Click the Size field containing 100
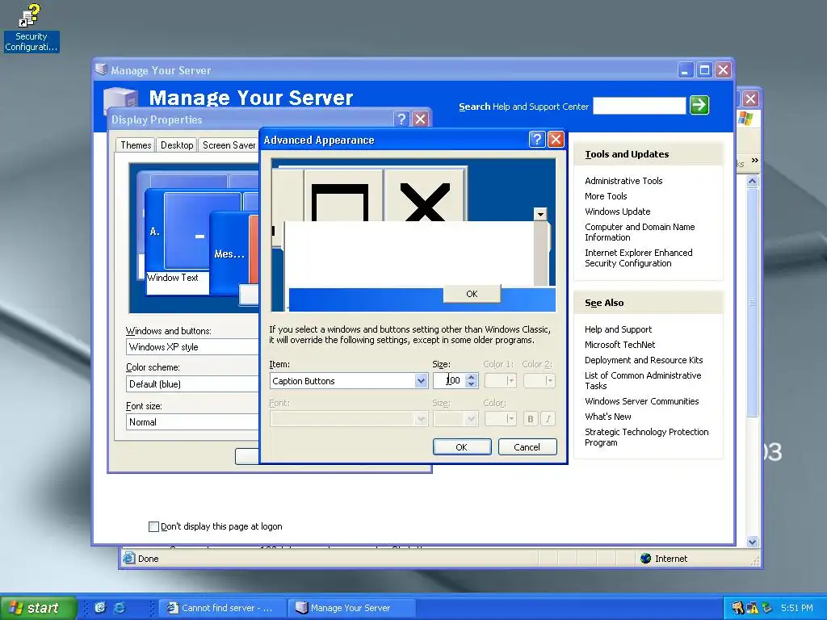Screen dimensions: 827x620 450,381
